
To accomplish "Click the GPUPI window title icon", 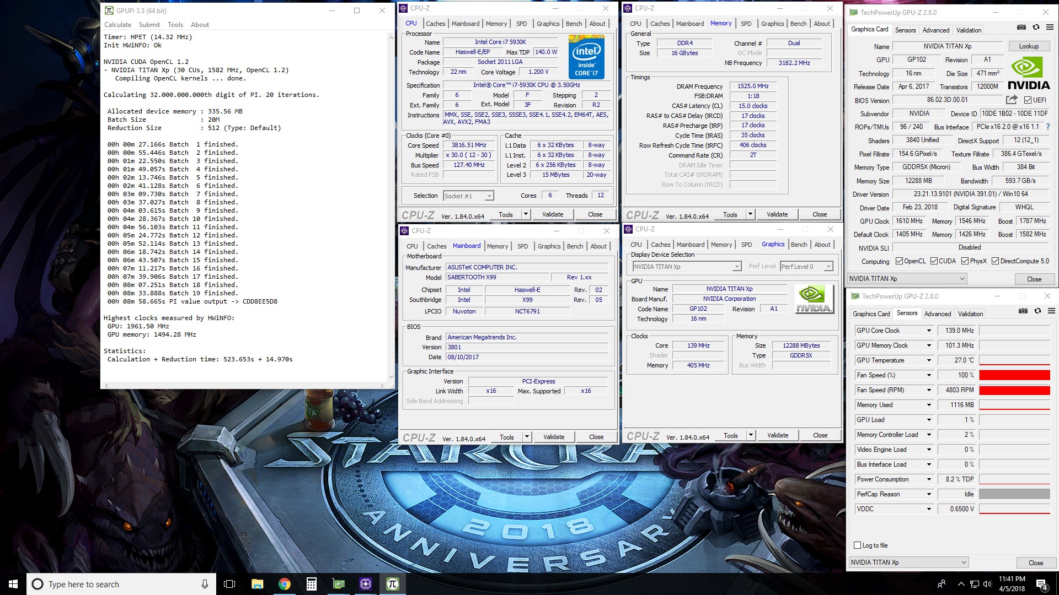I will click(109, 10).
